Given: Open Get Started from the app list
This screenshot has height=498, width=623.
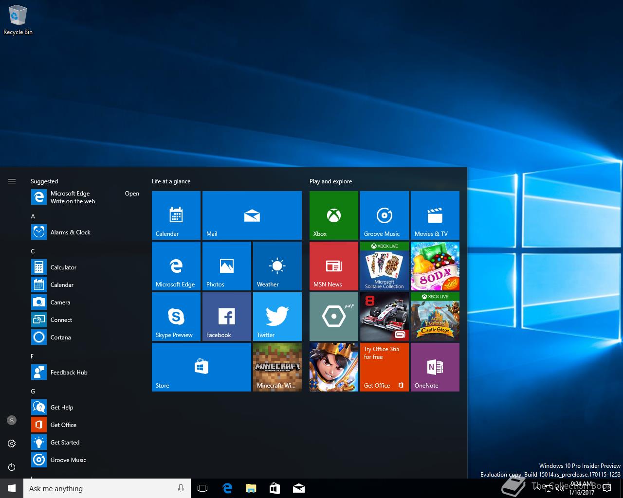Looking at the screenshot, I should click(86, 443).
